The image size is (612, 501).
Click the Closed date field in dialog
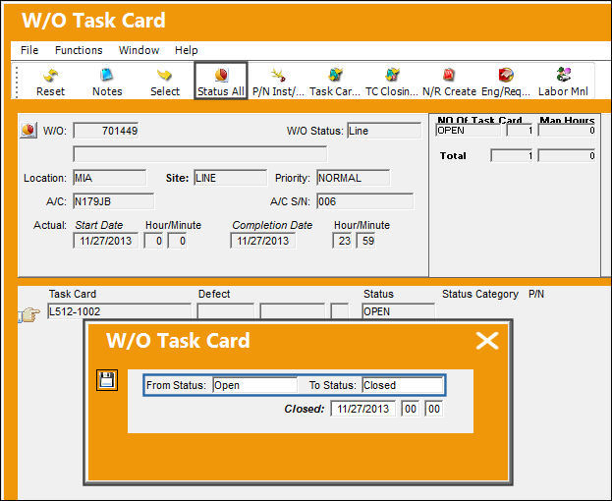(363, 409)
